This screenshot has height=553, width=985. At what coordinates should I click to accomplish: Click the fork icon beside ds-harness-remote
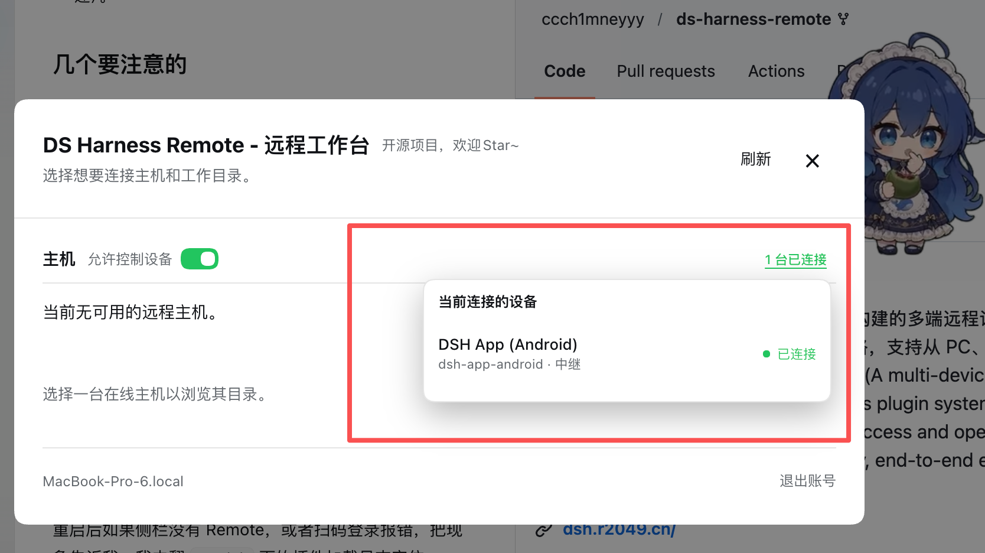843,19
